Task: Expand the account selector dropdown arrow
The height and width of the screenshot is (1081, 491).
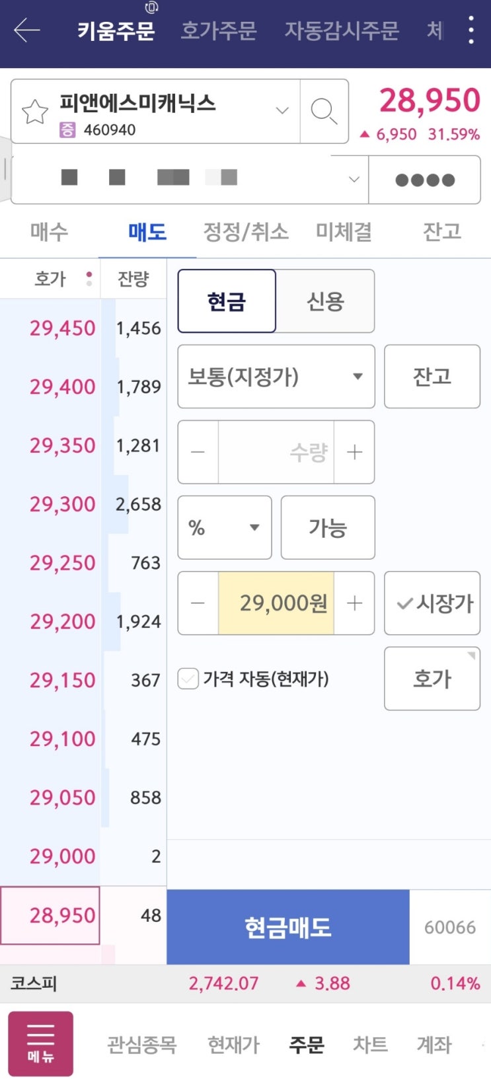Action: click(354, 179)
